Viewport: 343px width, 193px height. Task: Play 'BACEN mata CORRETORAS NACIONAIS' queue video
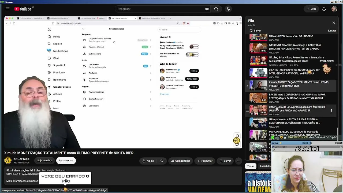point(297,96)
